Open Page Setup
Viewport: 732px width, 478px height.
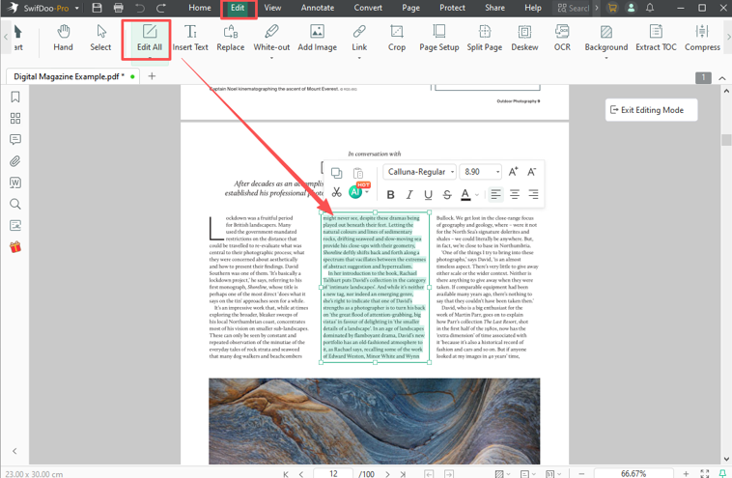[x=438, y=39]
